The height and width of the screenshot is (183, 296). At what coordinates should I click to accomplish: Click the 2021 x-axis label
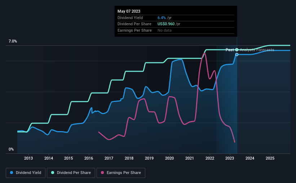pyautogui.click(x=190, y=158)
